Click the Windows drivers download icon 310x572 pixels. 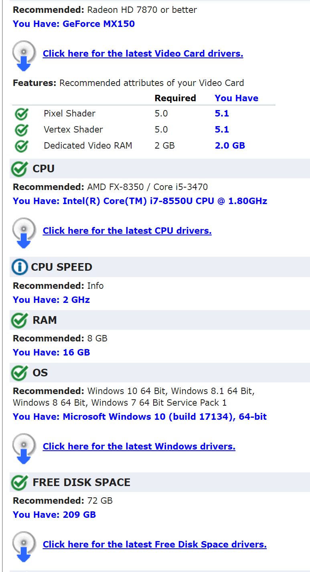coord(24,448)
